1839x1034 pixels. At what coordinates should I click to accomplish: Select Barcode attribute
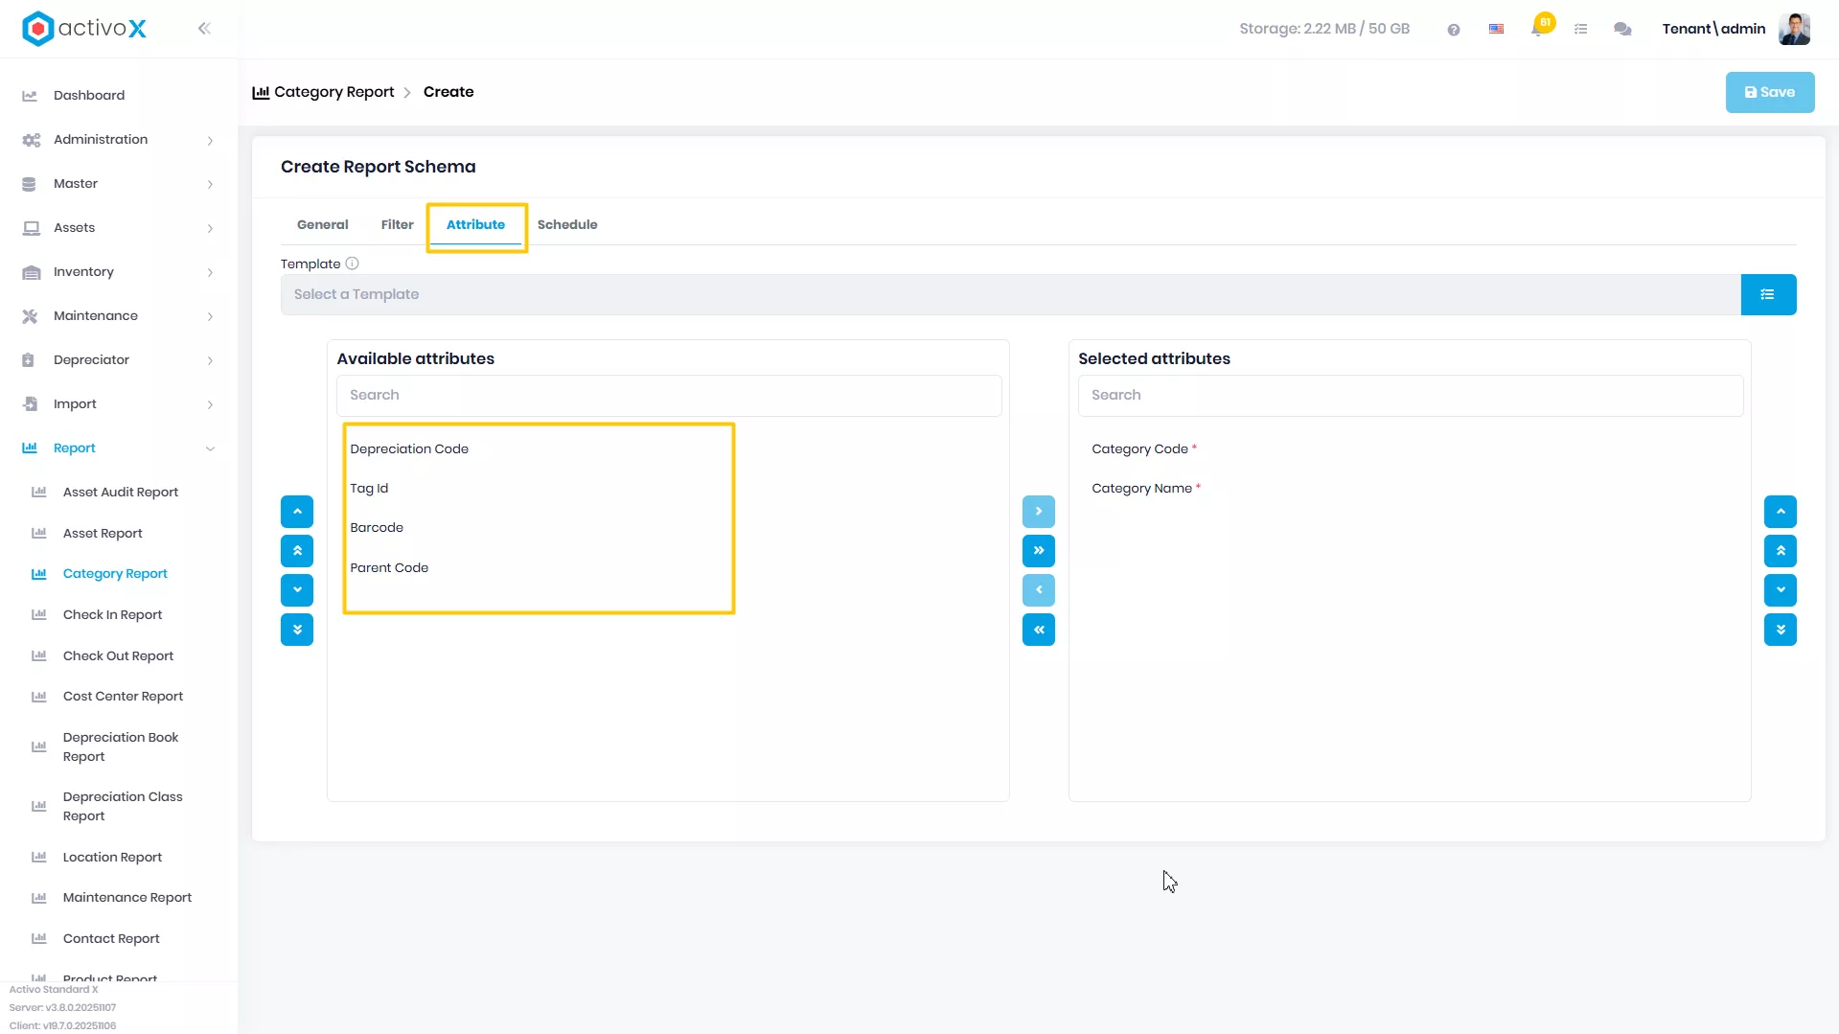(377, 528)
